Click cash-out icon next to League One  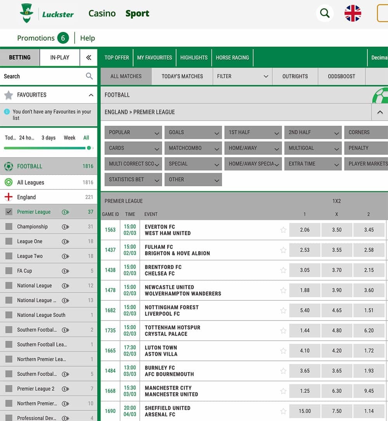66,242
